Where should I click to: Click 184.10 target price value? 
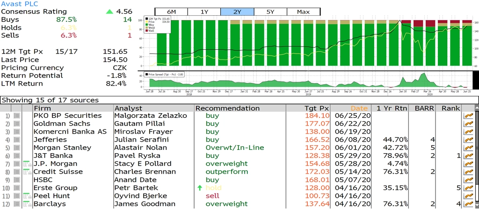(x=318, y=116)
